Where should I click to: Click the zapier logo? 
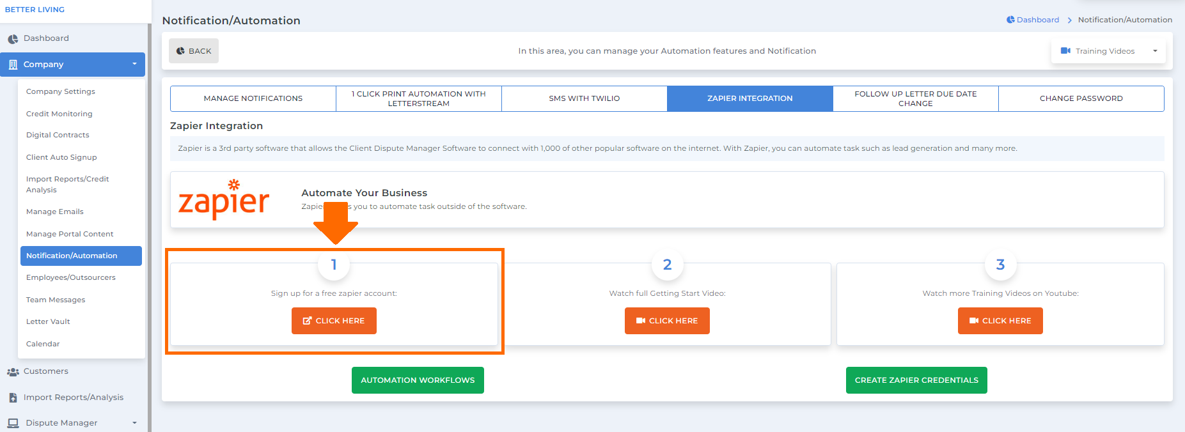224,199
